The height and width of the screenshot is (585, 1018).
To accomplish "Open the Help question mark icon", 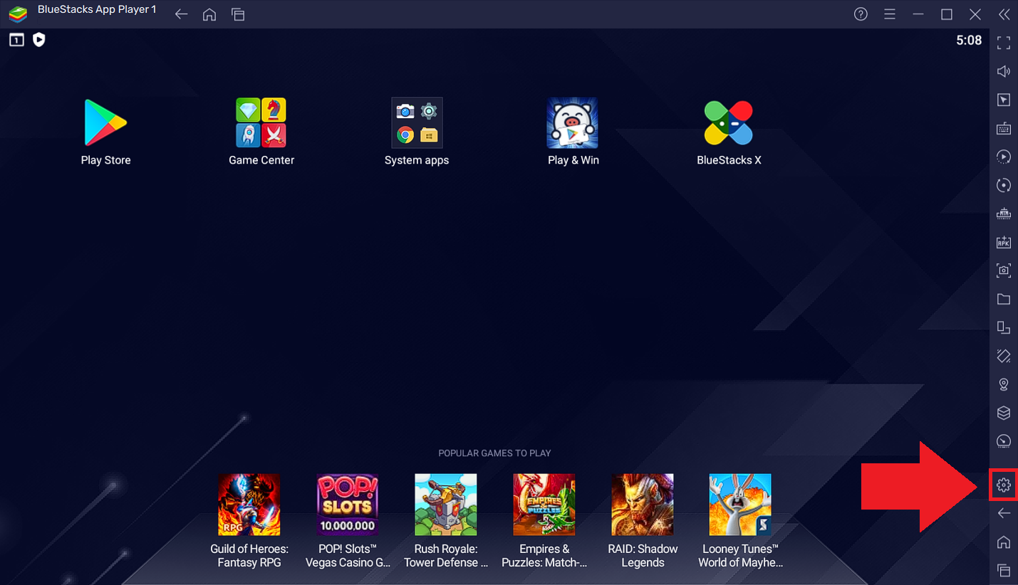I will coord(861,14).
